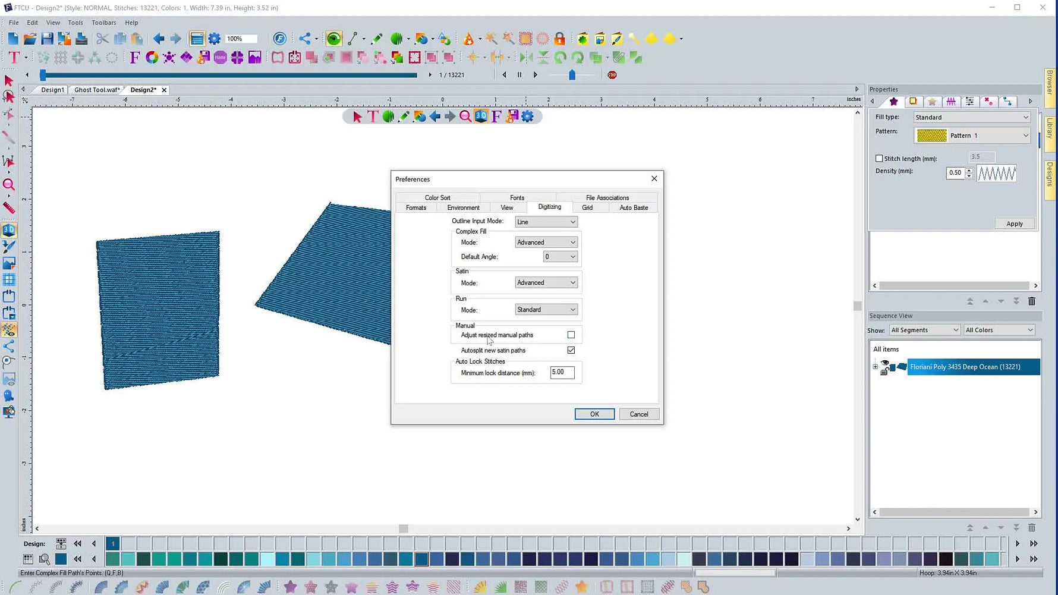Open the Complex Fill Mode dropdown
This screenshot has height=595, width=1058.
tap(545, 242)
